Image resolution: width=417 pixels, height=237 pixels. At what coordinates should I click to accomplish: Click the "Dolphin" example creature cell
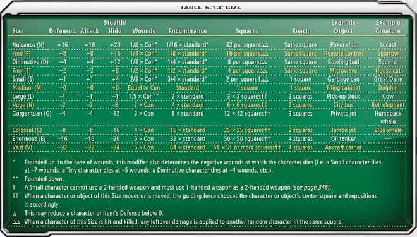tap(388, 88)
